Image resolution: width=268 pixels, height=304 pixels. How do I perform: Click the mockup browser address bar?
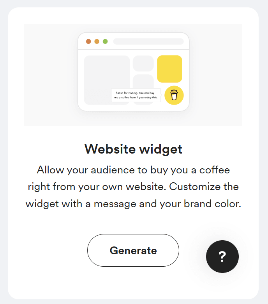pyautogui.click(x=148, y=42)
